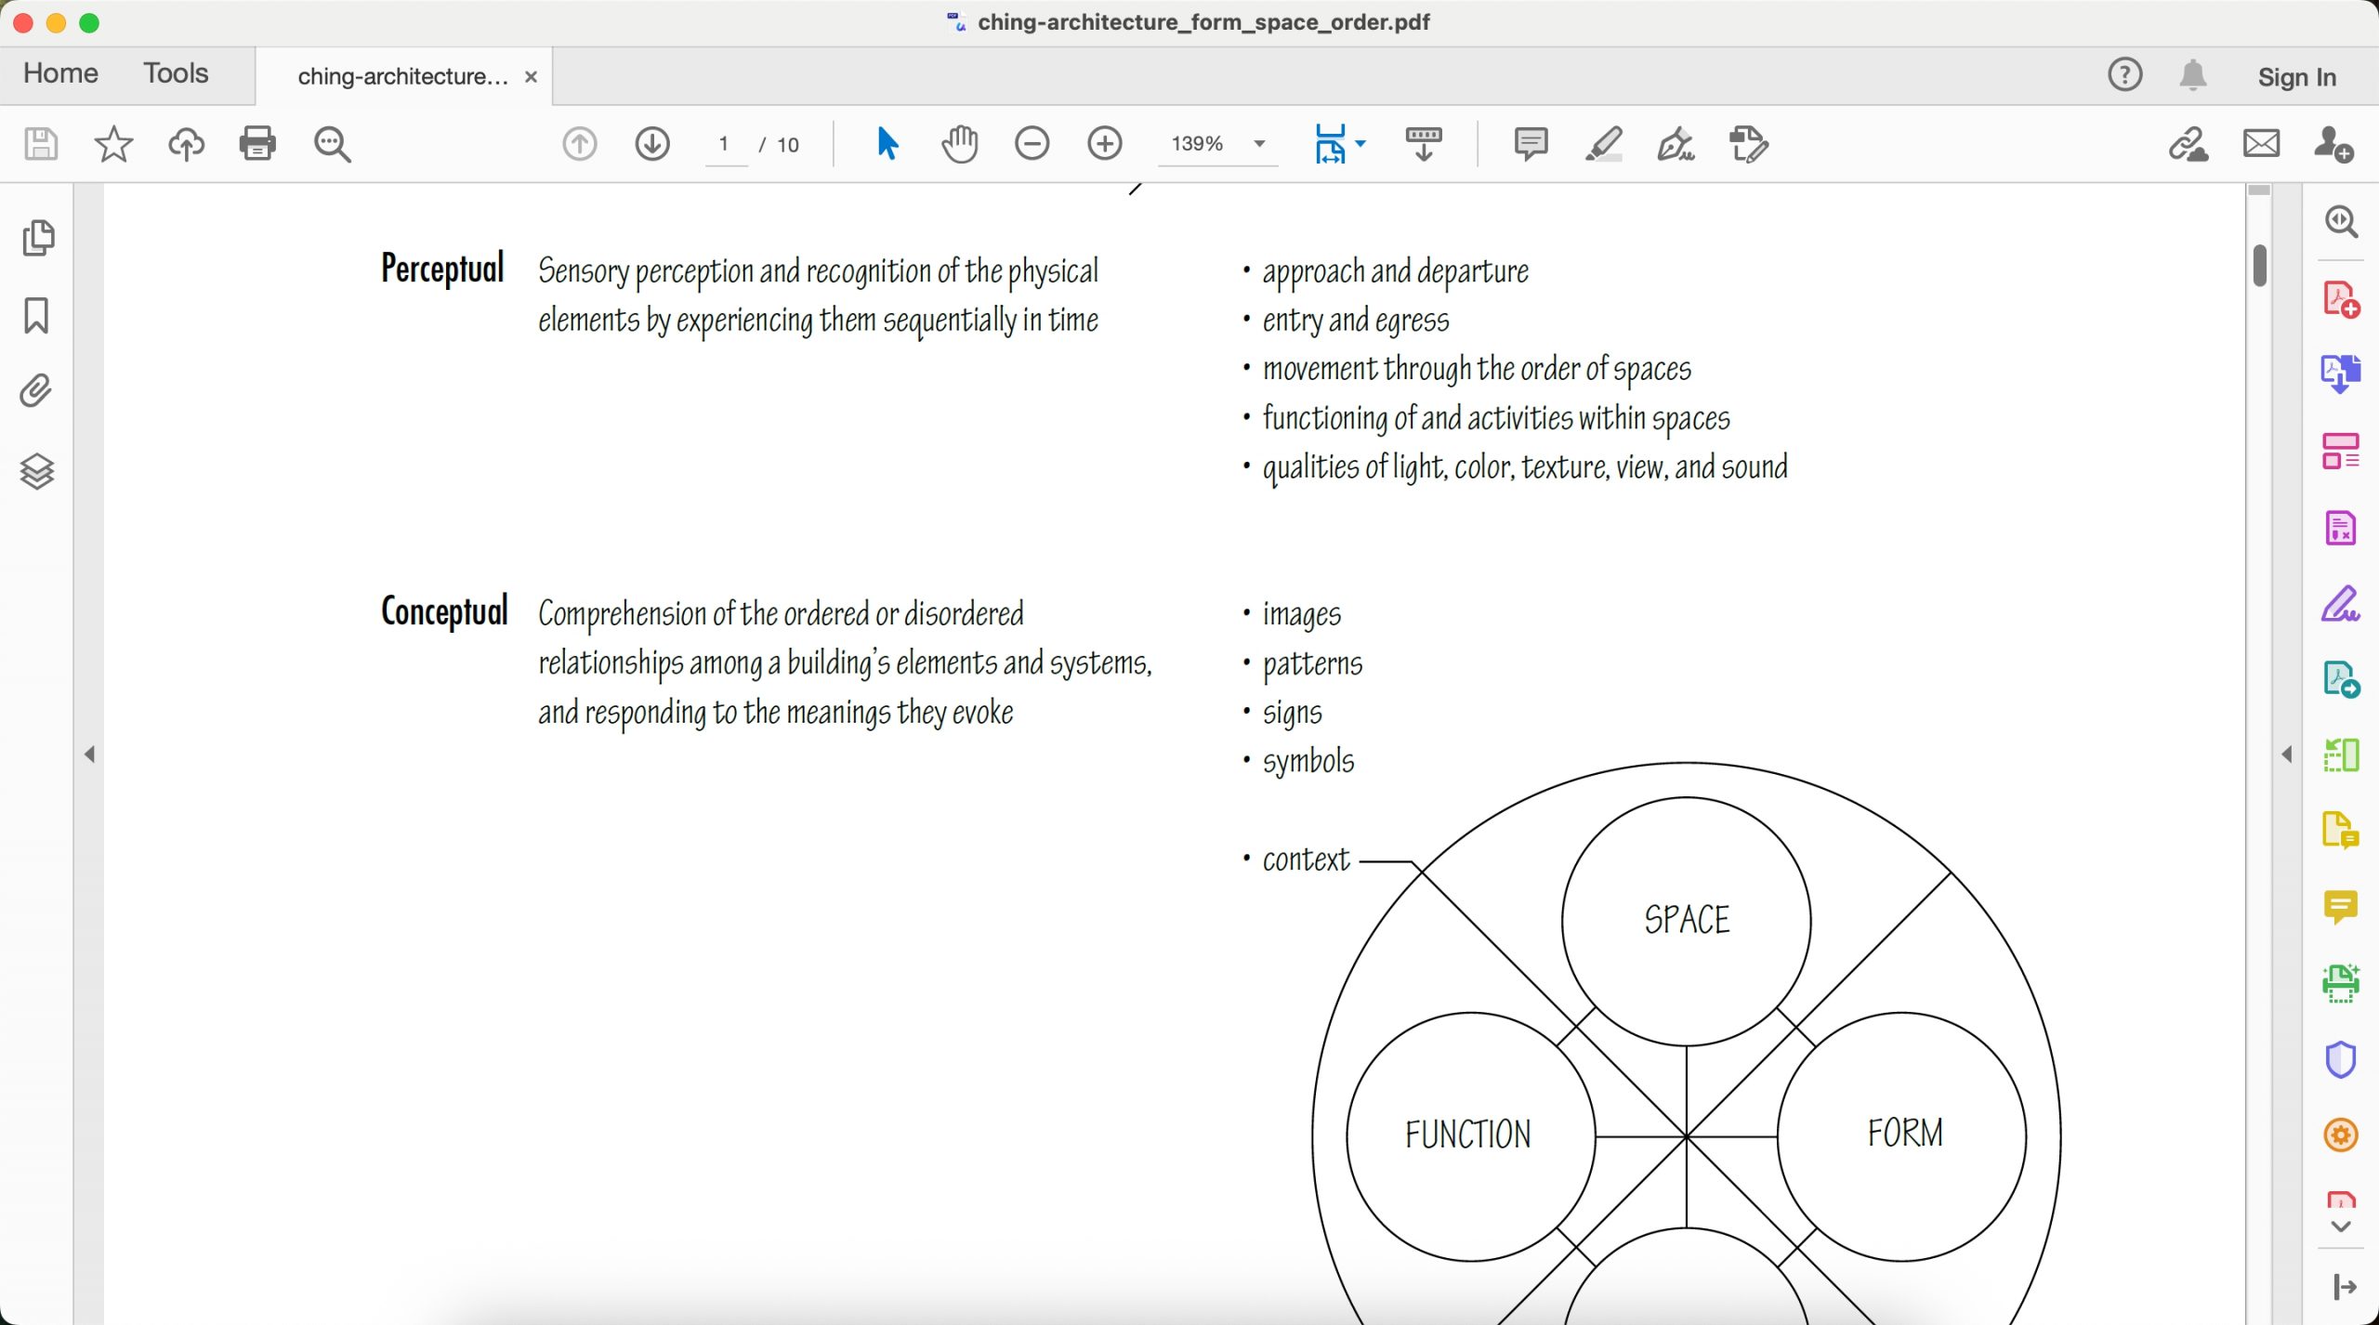Open the orange gear tool in right pane
Viewport: 2379px width, 1325px height.
point(2341,1135)
